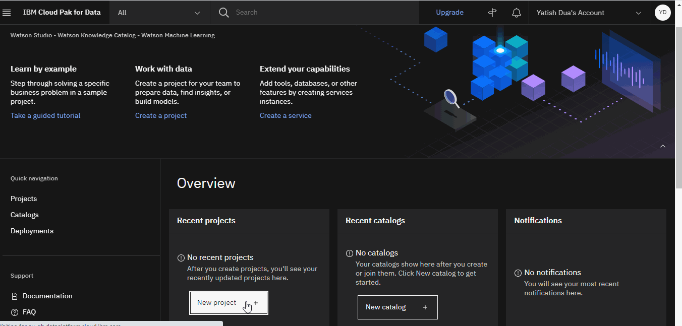Open the notifications bell icon
Image resolution: width=682 pixels, height=326 pixels.
click(x=517, y=13)
